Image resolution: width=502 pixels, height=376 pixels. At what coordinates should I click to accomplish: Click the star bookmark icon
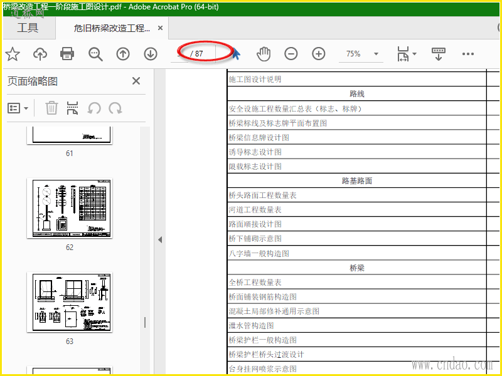click(13, 54)
